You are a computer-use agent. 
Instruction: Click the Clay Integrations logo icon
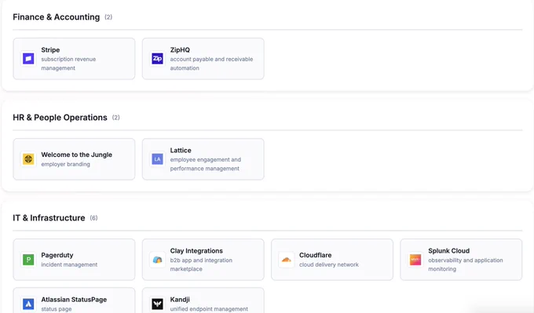point(157,260)
